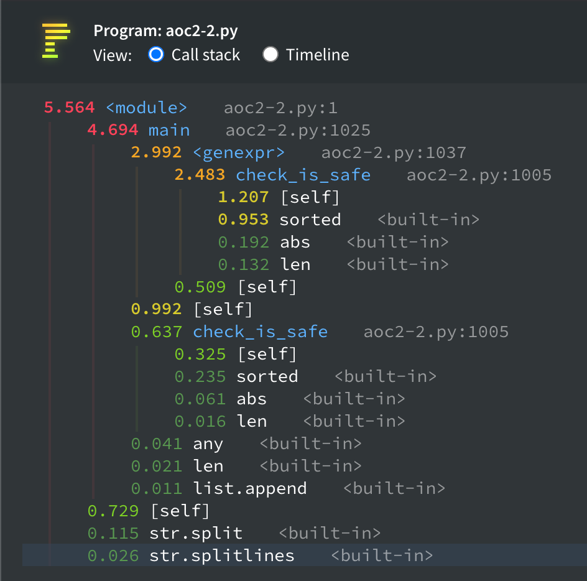Select the Timeline view radio button
Viewport: 587px width, 581px height.
270,55
